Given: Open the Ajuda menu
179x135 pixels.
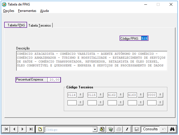Looking at the screenshot, I should click(x=44, y=11).
